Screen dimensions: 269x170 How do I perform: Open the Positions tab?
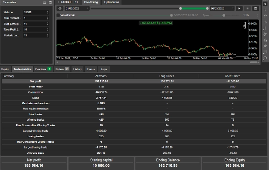tap(43, 69)
